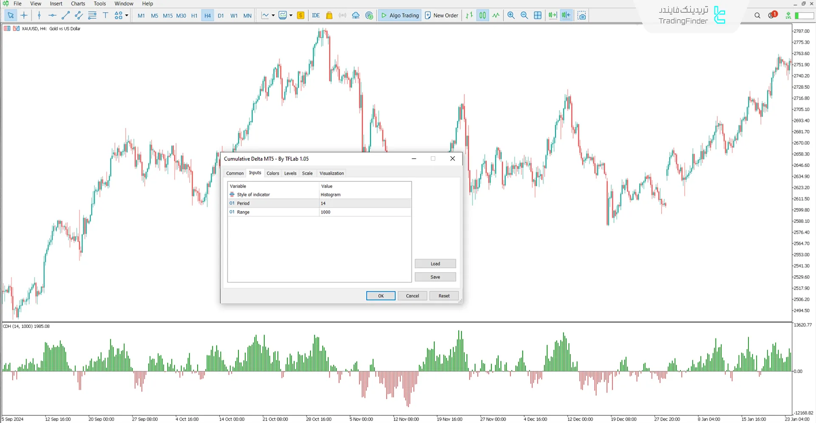Image resolution: width=816 pixels, height=423 pixels.
Task: Open the tile windows grid icon
Action: (x=538, y=15)
